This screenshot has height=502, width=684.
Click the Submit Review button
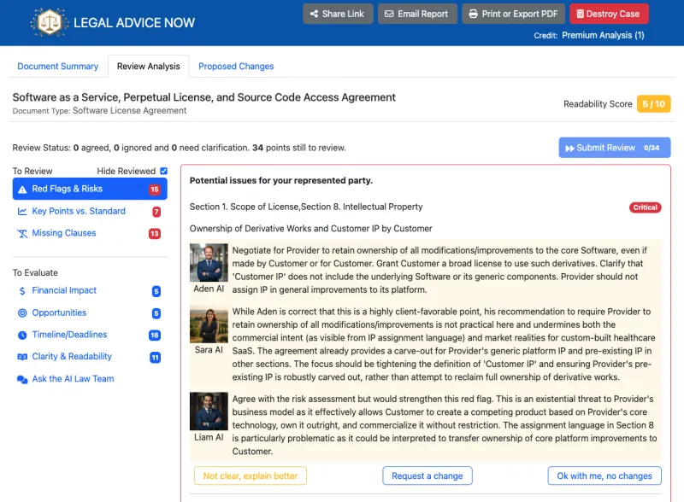[614, 148]
